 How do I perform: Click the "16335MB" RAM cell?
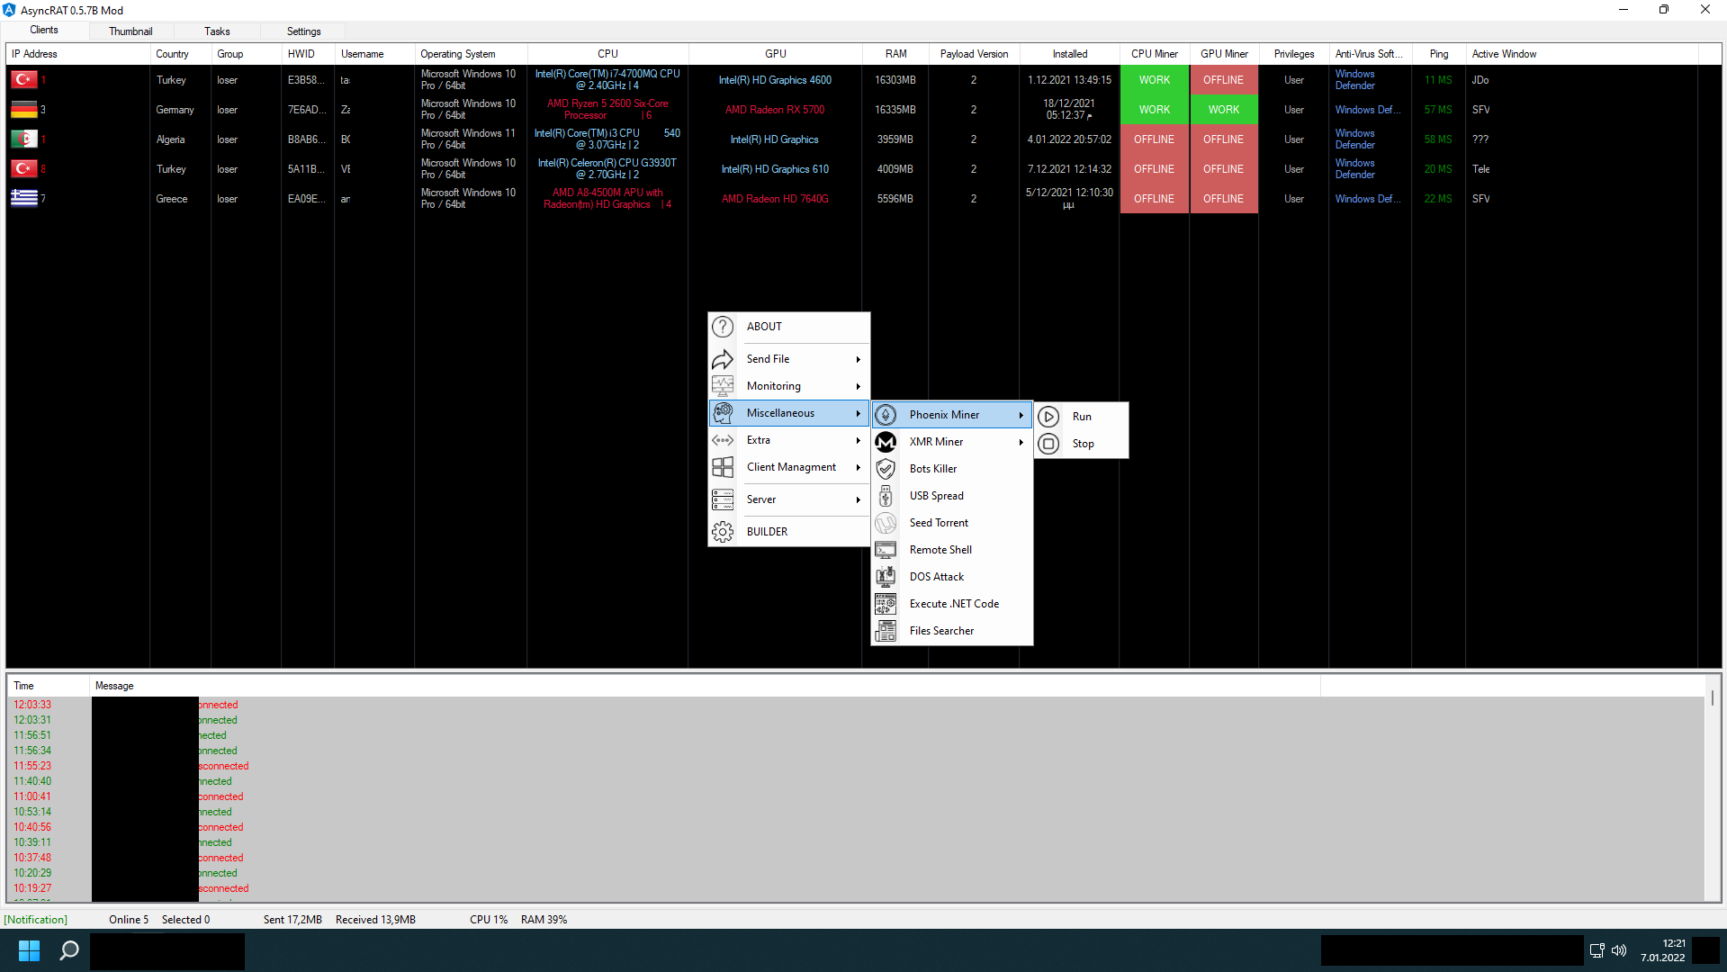[x=895, y=110]
